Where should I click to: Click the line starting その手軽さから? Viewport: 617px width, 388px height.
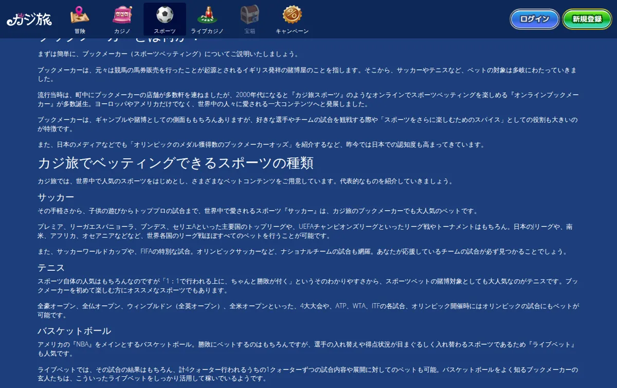point(258,211)
